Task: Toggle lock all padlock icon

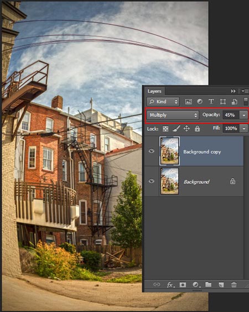Action: [197, 128]
